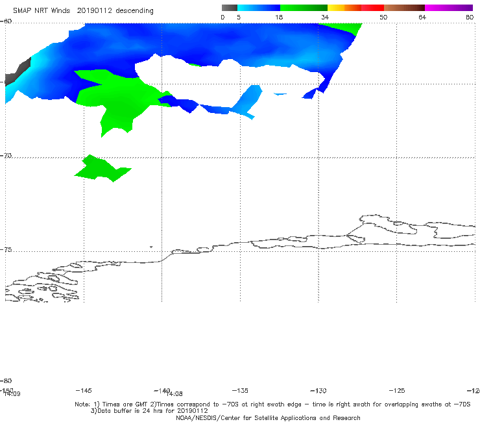This screenshot has height=422, width=480.
Task: Click the green segment of the color bar
Action: coord(304,8)
